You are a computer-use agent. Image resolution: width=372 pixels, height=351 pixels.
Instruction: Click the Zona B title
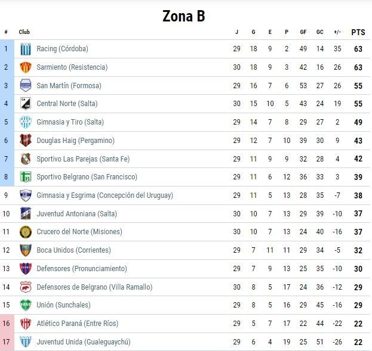184,16
